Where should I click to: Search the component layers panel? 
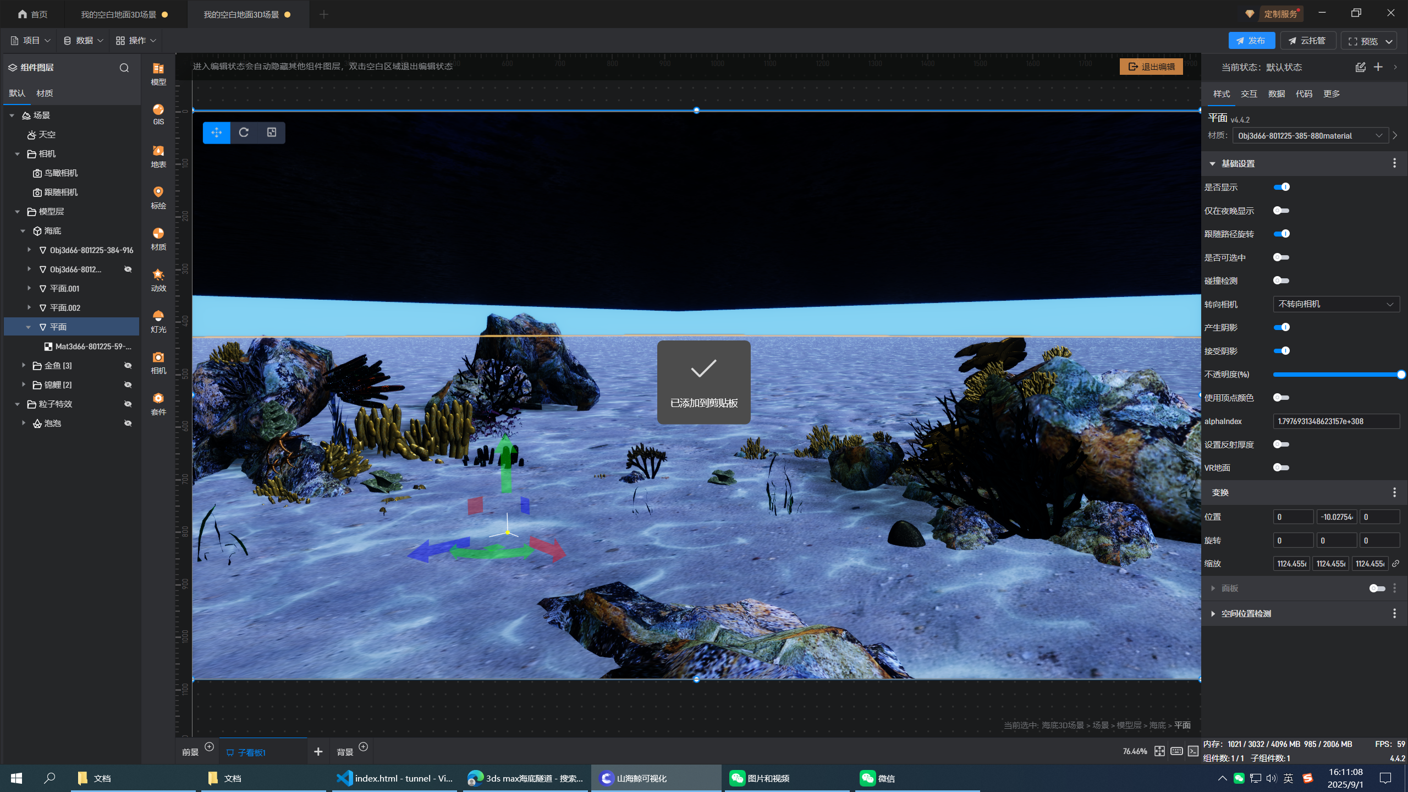pyautogui.click(x=124, y=68)
